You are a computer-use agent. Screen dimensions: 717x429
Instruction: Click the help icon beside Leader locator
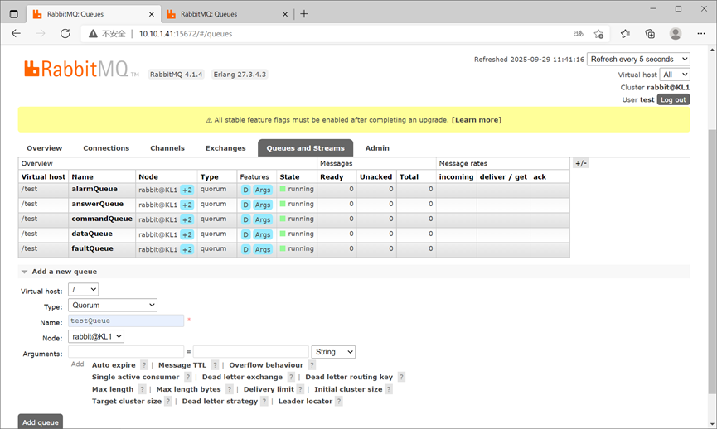(339, 401)
